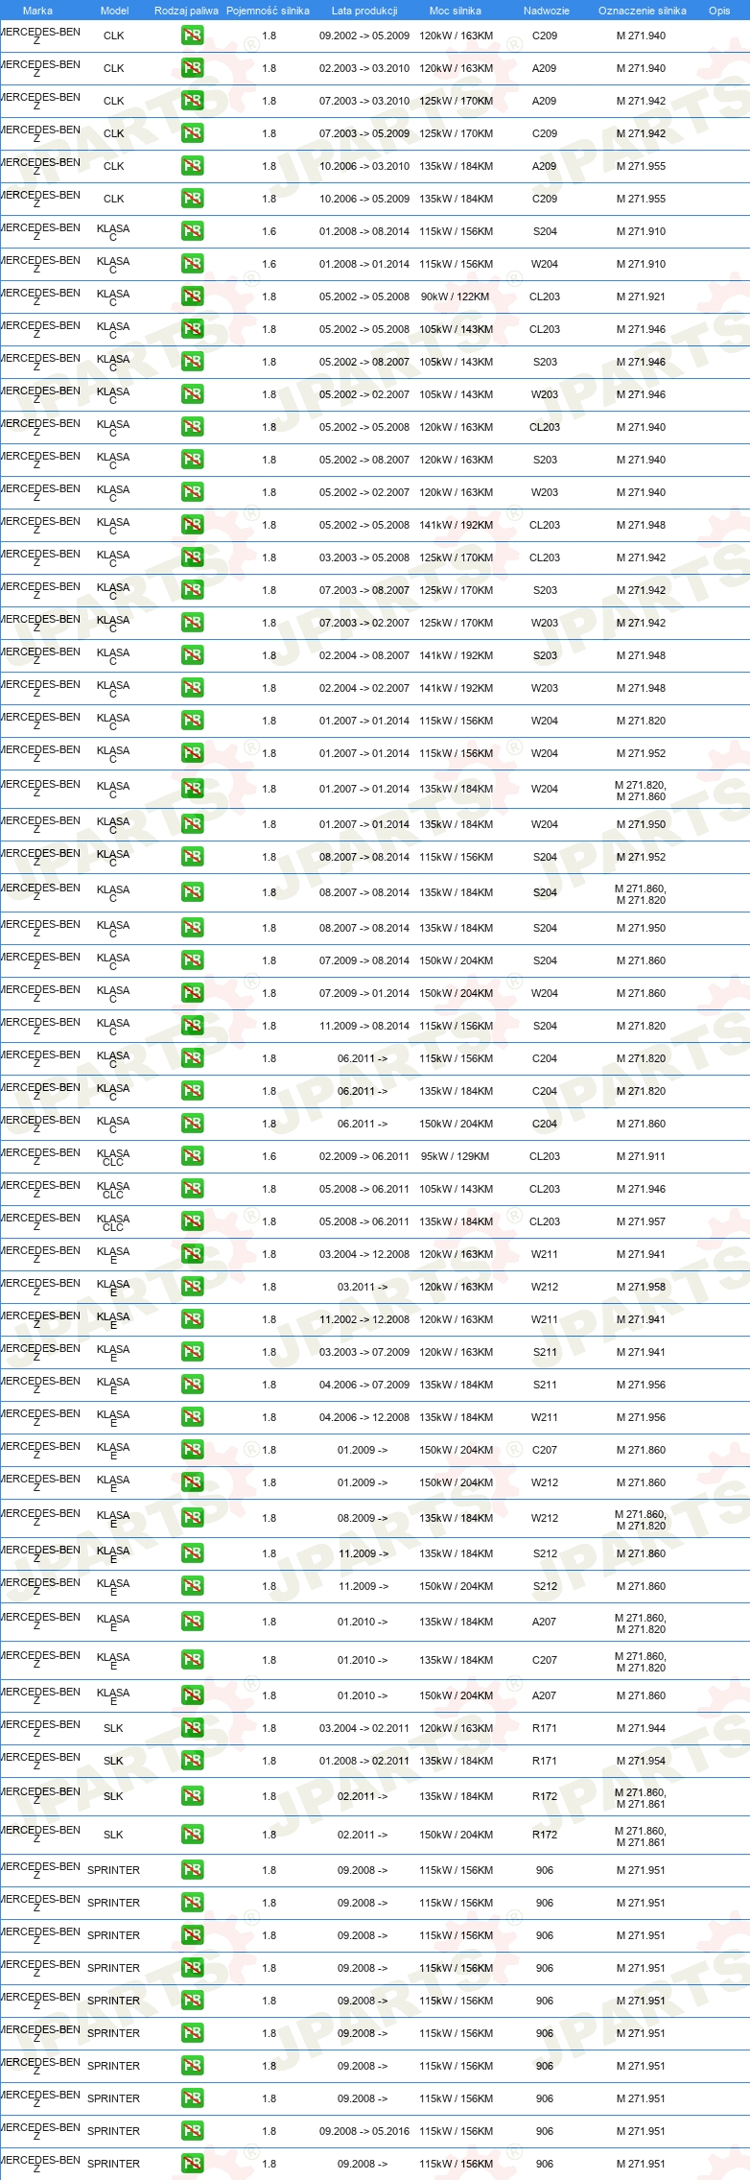The image size is (750, 2180).
Task: Click body code CL203 in the M 271.957 row
Action: coord(545,1221)
